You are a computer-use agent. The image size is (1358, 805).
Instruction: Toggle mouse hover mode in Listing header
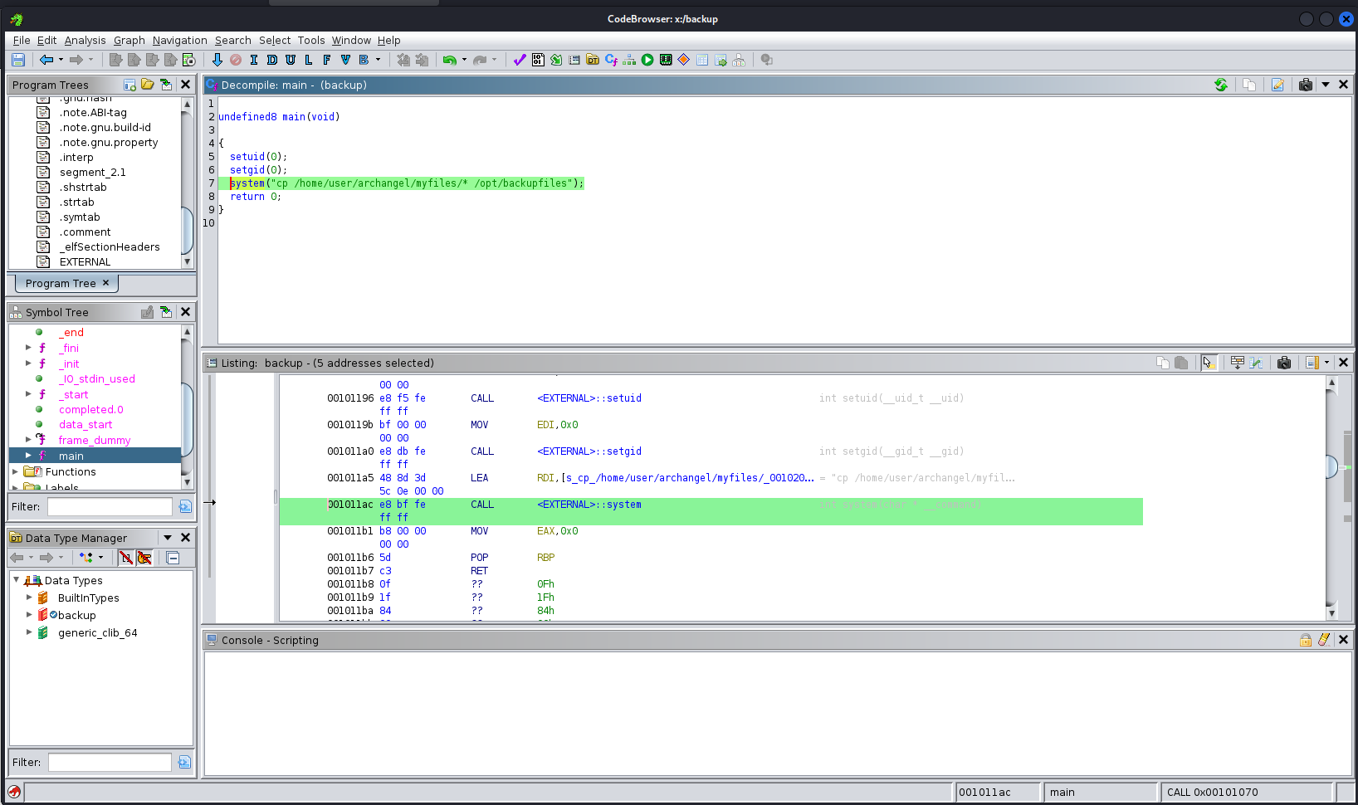click(1209, 363)
